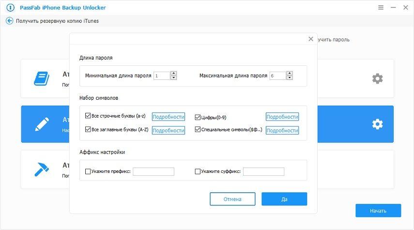Select the mask attack pencil icon
The width and height of the screenshot is (414, 230).
coord(42,124)
